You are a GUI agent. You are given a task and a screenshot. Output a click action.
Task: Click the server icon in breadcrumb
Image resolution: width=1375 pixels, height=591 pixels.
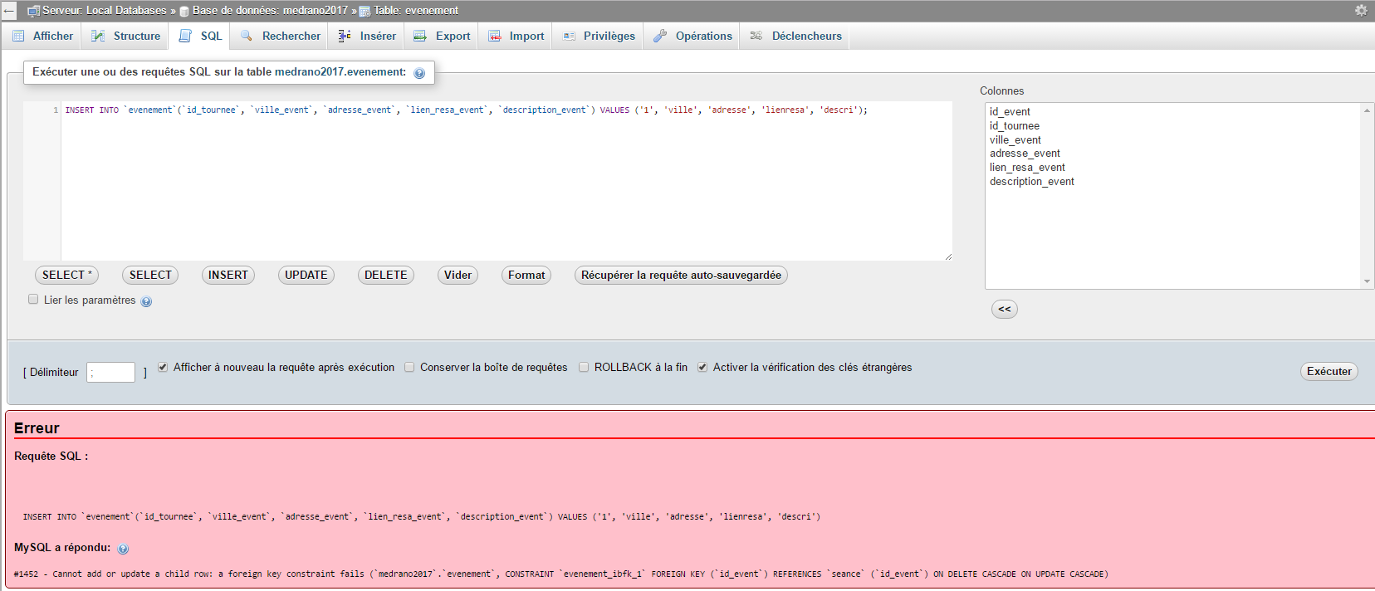(x=33, y=11)
